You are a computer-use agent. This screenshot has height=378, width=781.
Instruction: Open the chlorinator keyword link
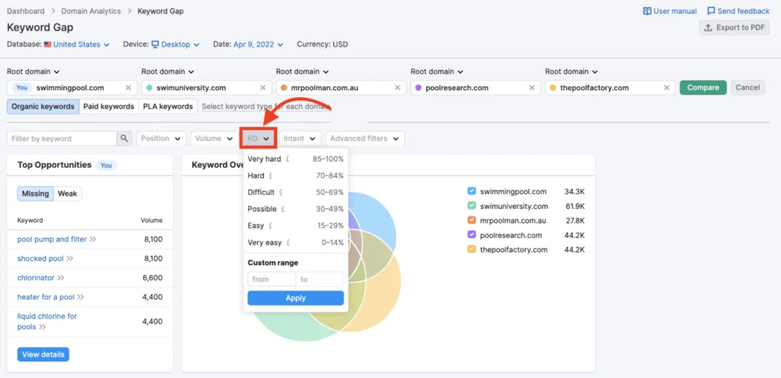tap(36, 278)
